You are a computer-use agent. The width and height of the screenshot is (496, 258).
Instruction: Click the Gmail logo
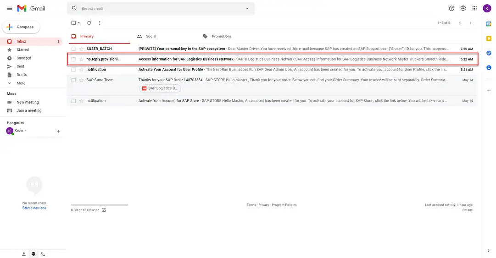pos(31,9)
